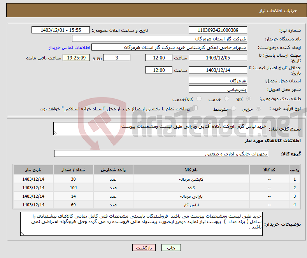The width and height of the screenshot is (307, 258).
Task: Click the ردیف column header
Action: [x=295, y=170]
